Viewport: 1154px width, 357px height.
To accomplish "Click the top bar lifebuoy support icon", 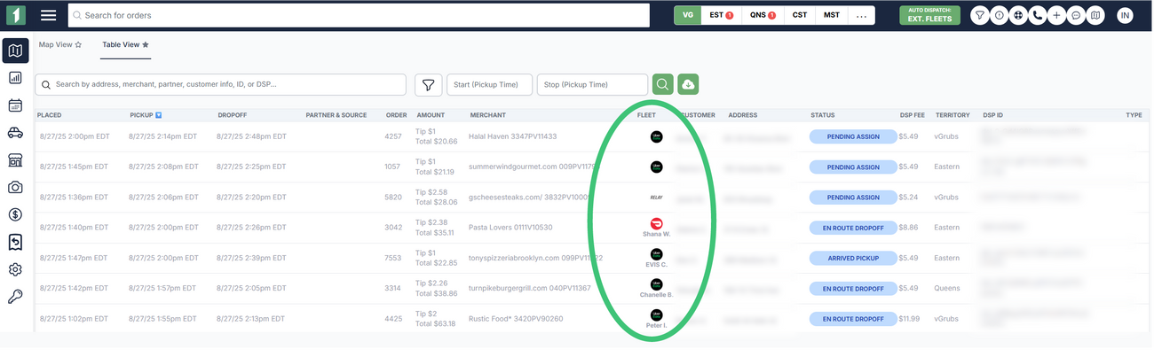I will 1017,15.
